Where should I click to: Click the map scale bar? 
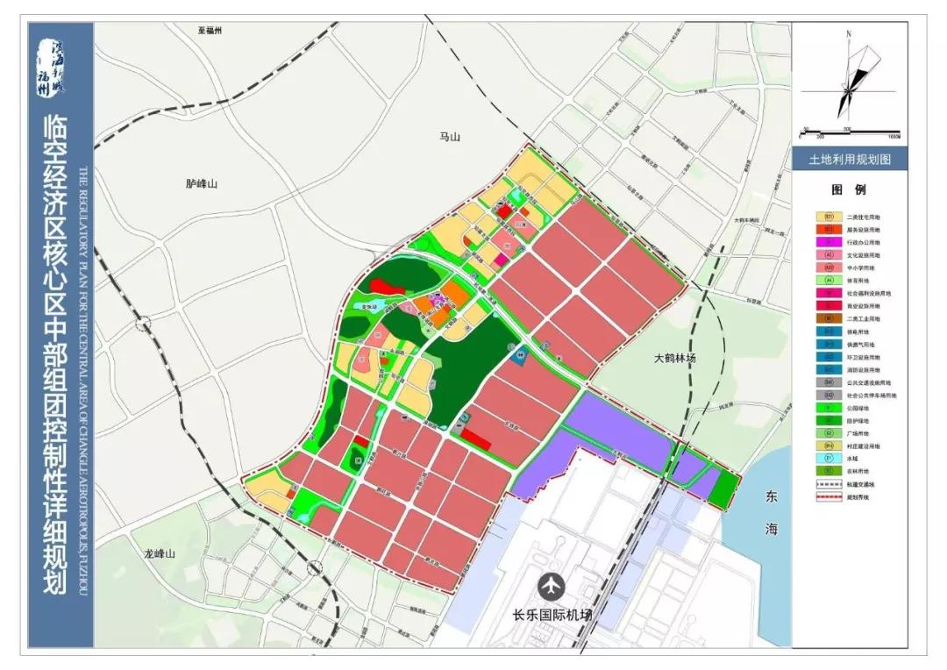coord(850,133)
